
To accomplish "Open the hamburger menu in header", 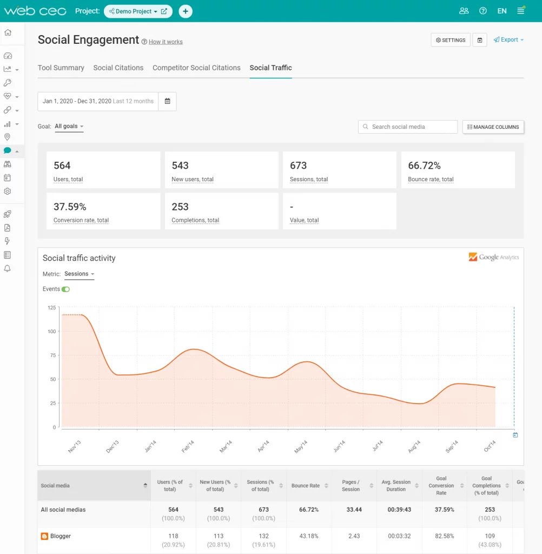I will pos(521,11).
